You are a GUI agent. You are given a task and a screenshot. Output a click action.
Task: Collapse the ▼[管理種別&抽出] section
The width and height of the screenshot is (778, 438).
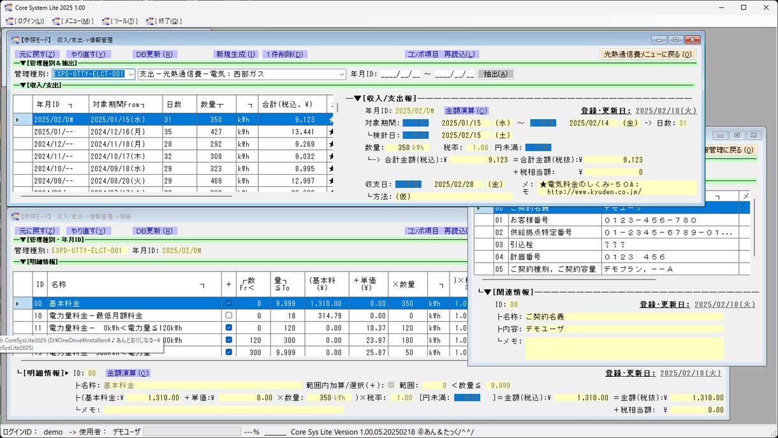pyautogui.click(x=22, y=63)
